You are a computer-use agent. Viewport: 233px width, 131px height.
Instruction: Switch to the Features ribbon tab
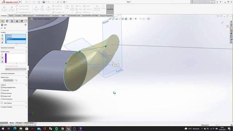4,16
